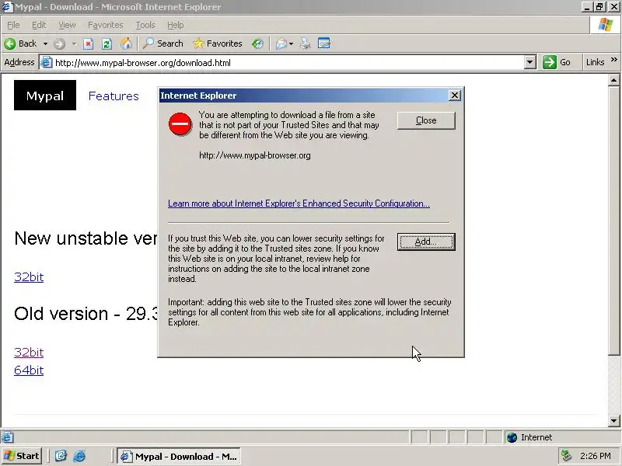Open the File menu
The height and width of the screenshot is (466, 622).
pos(13,25)
